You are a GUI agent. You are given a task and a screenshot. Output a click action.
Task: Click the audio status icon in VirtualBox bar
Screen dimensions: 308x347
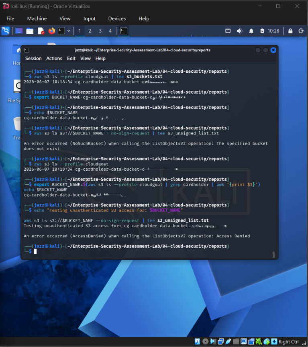pos(213,341)
